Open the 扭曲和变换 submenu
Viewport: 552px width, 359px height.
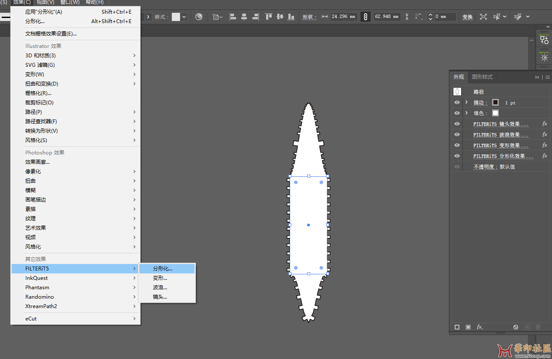point(75,84)
